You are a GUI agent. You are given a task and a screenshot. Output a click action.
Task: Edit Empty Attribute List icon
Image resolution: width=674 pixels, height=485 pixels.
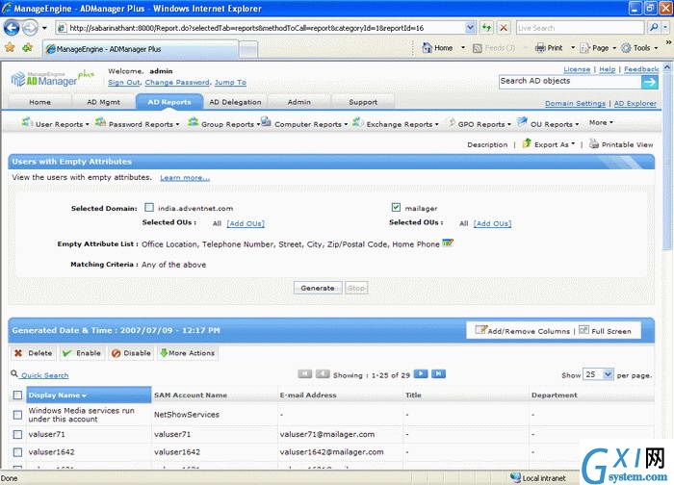click(x=448, y=243)
